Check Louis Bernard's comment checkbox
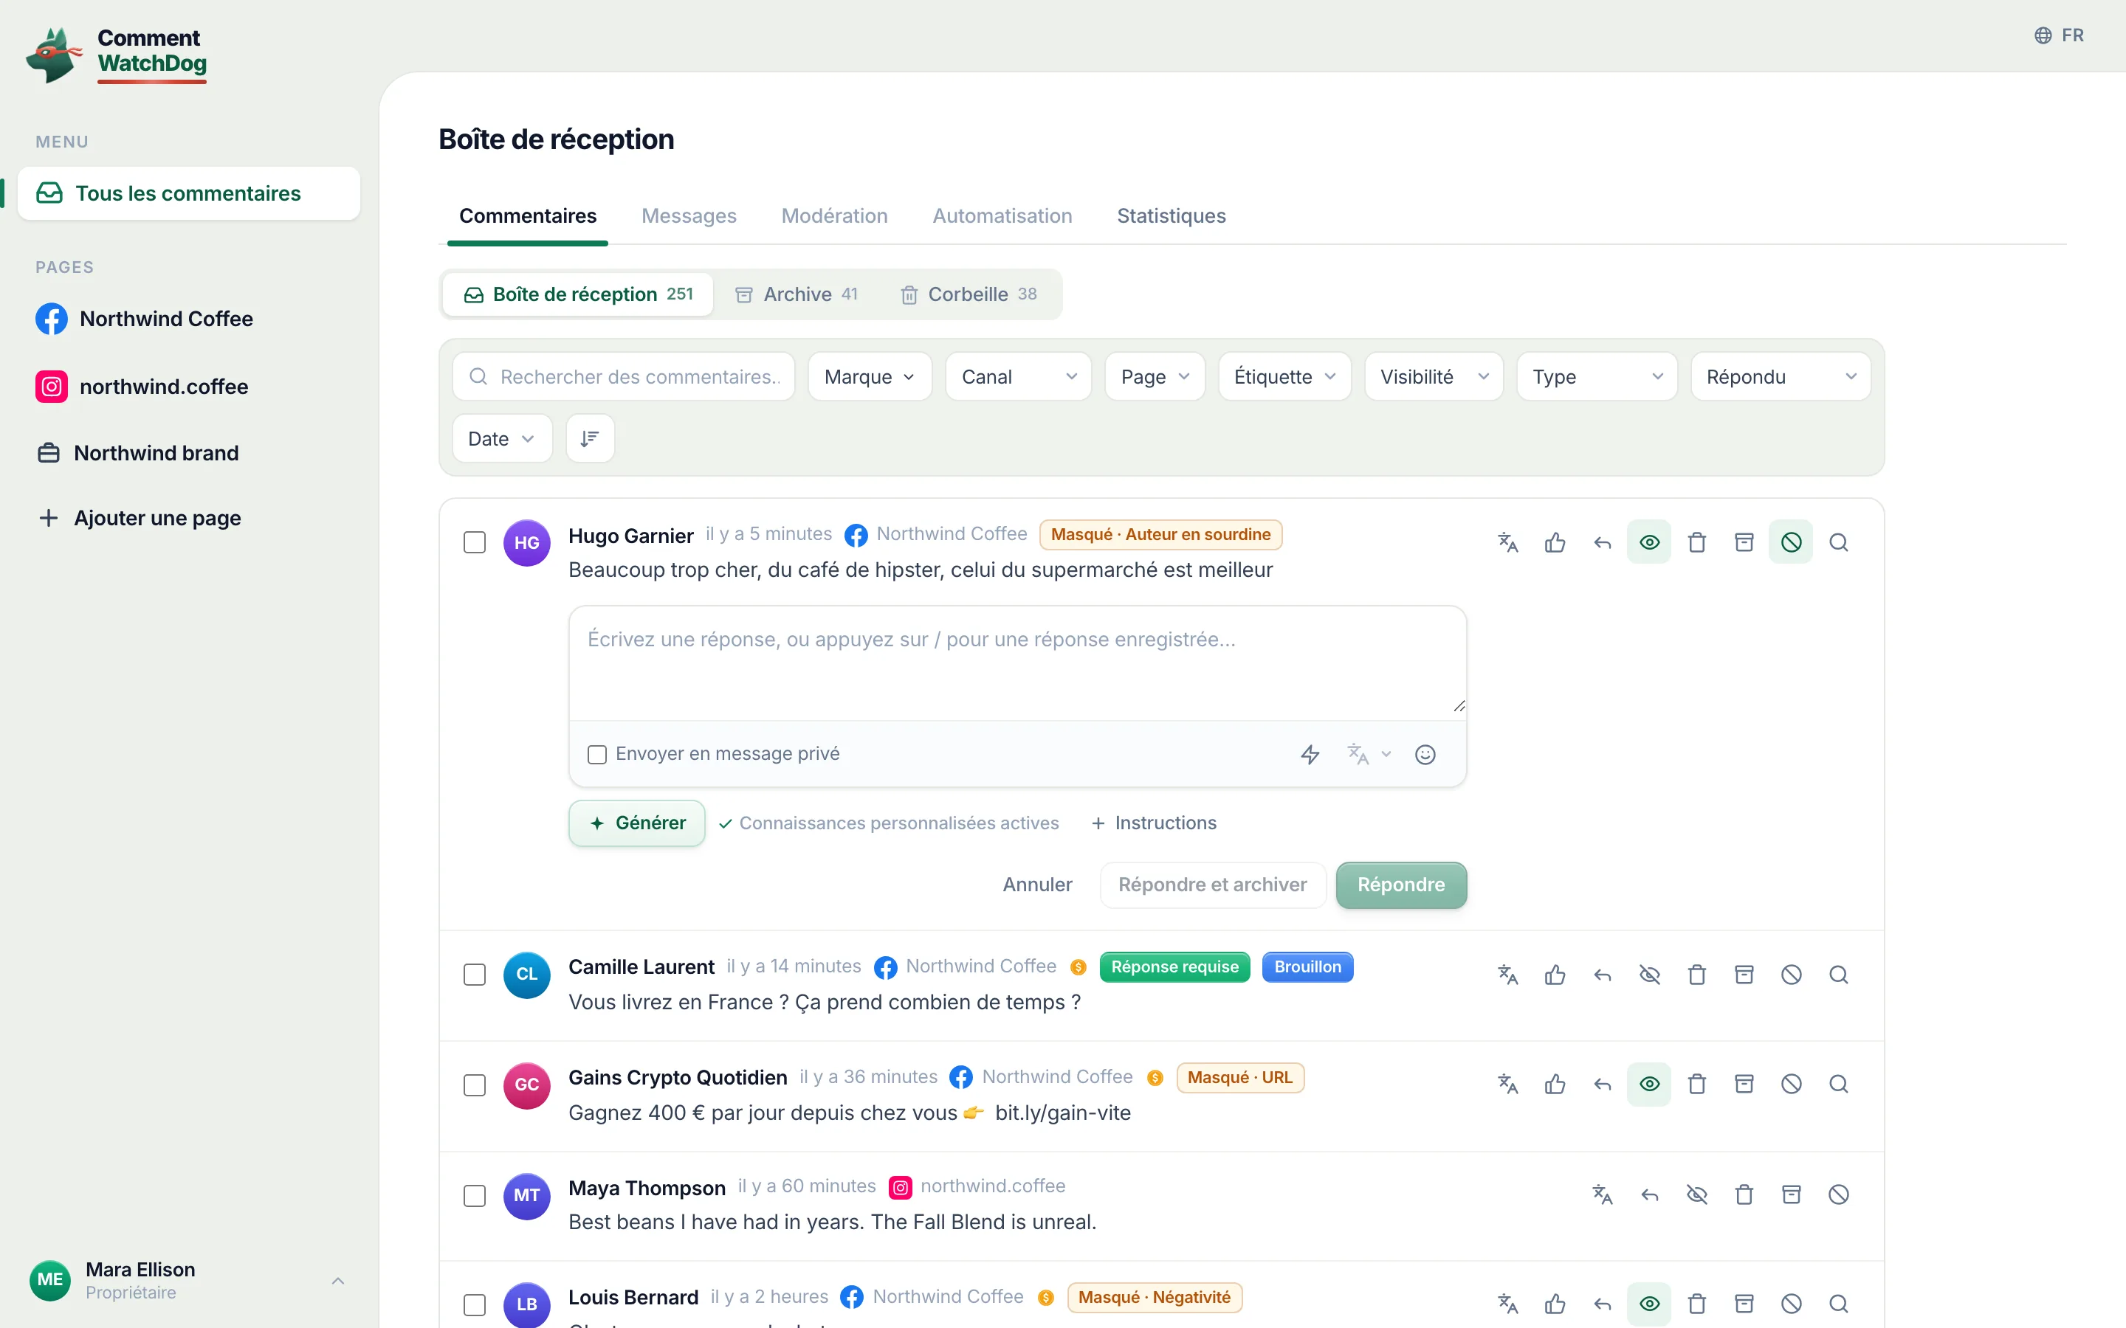Screen dimensions: 2126x1328 click(475, 1304)
